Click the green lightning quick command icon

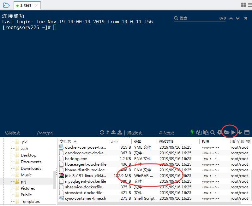point(192,132)
